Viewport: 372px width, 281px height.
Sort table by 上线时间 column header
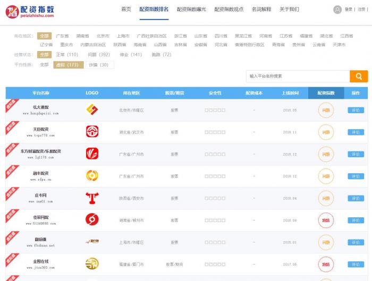pyautogui.click(x=290, y=93)
